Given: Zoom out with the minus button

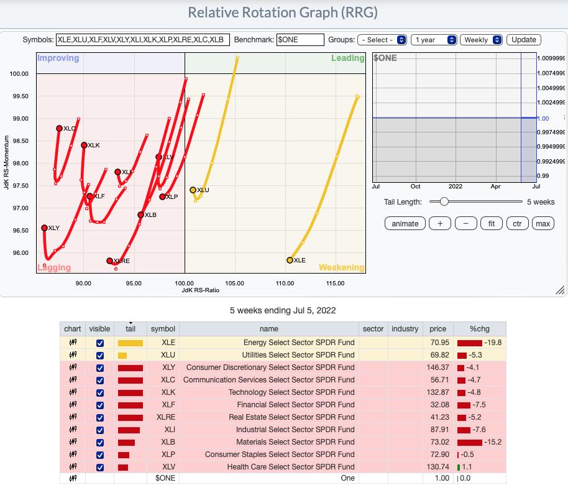Looking at the screenshot, I should point(465,224).
